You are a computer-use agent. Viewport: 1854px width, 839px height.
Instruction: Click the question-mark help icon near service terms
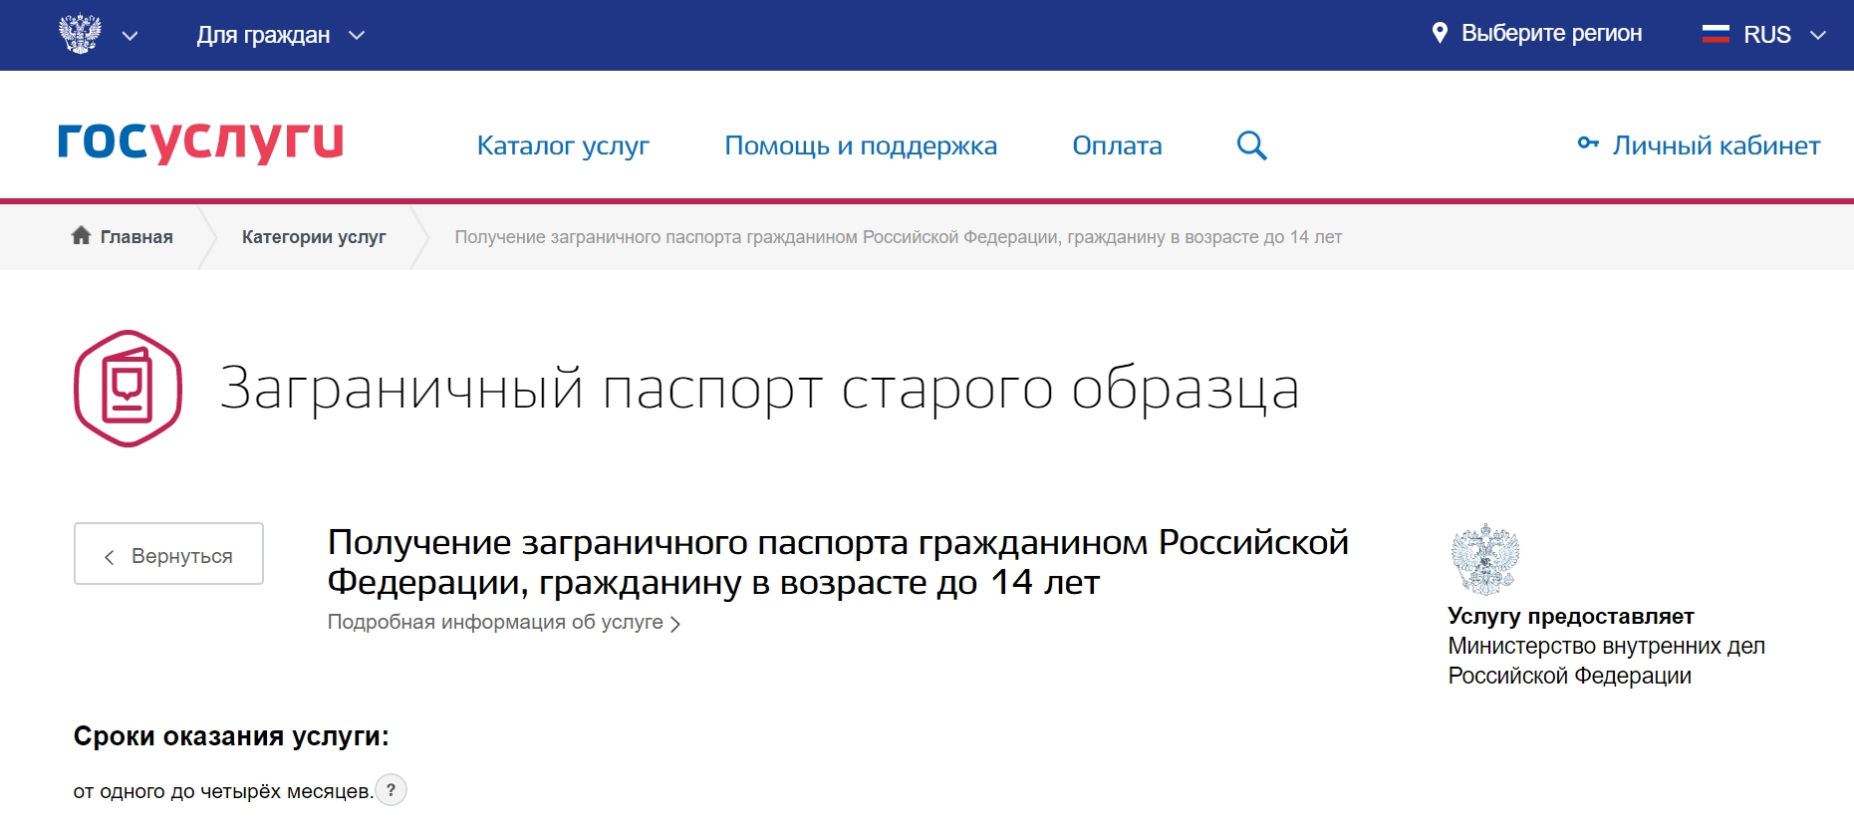(392, 790)
